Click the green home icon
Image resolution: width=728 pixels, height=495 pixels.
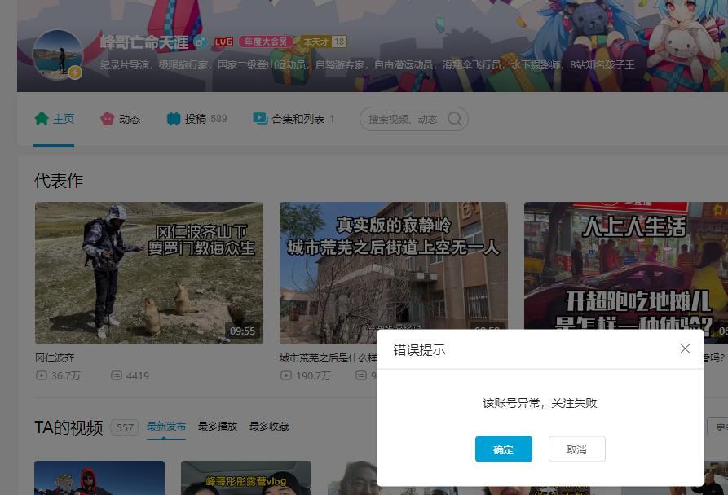click(x=42, y=119)
